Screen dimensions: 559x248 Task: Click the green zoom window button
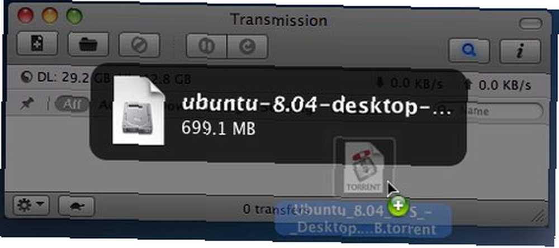(x=74, y=16)
